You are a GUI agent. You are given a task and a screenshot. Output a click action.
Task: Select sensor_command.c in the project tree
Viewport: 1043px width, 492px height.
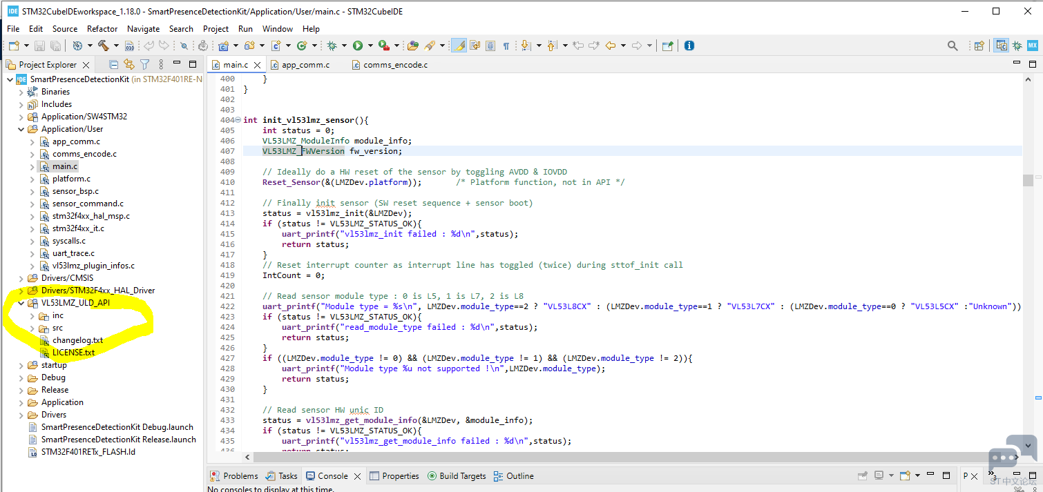(x=88, y=204)
